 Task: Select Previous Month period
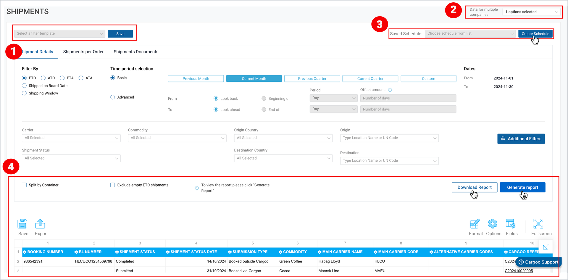tap(196, 78)
